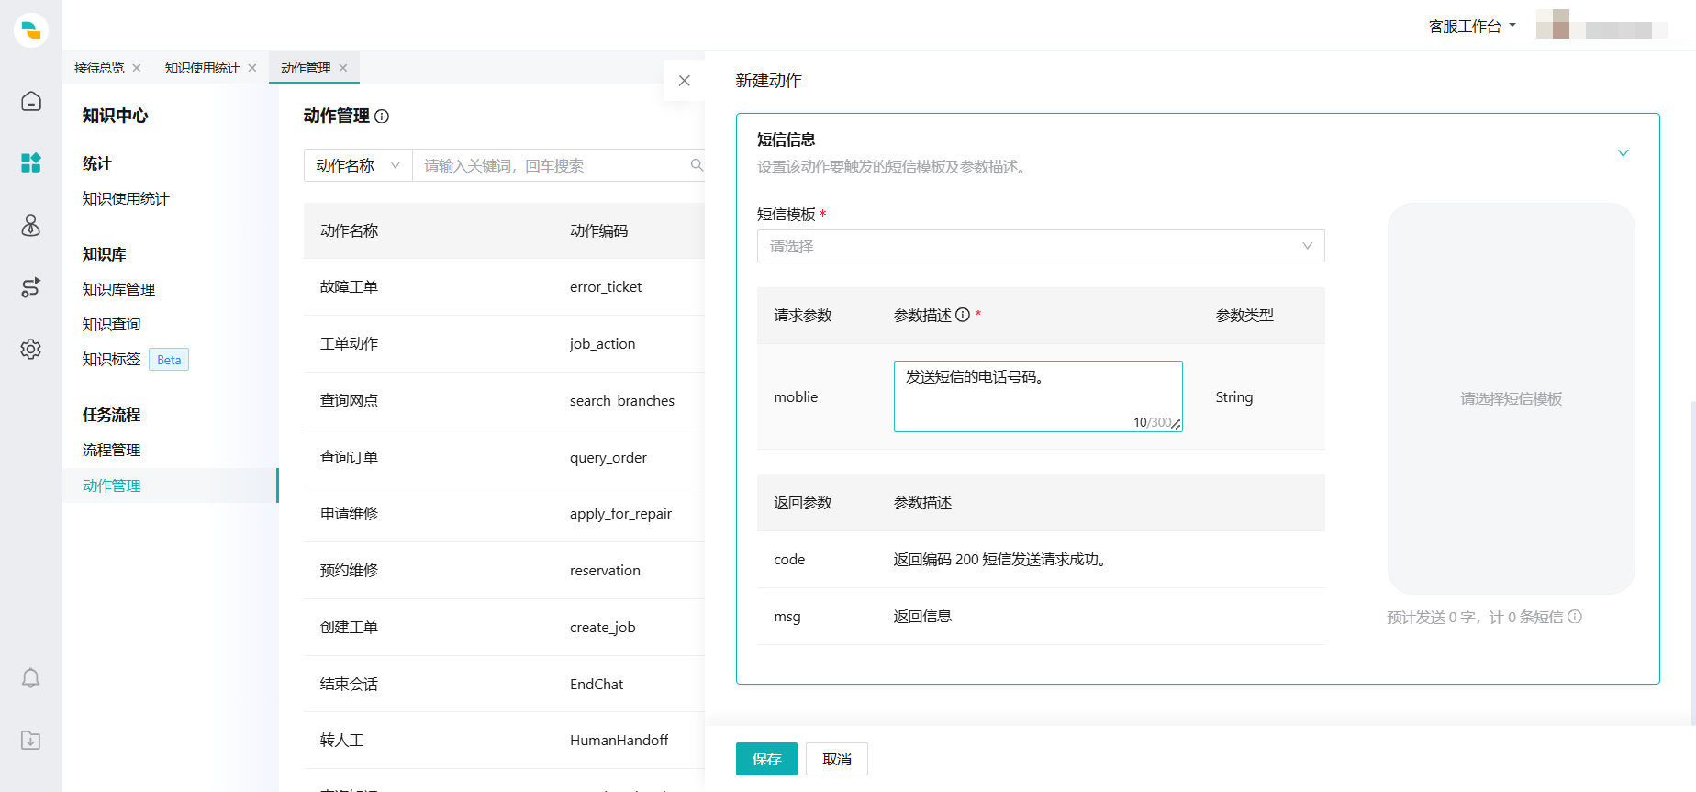The image size is (1696, 792).
Task: Open the 短信模板 dropdown
Action: coord(1040,246)
